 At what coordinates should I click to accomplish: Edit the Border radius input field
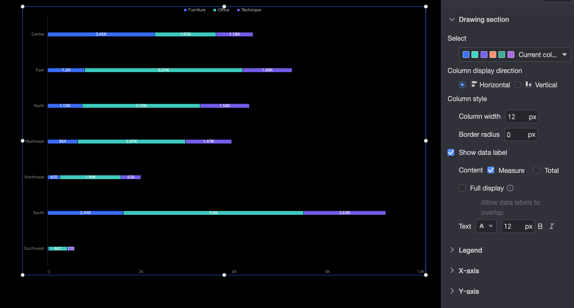coord(521,135)
